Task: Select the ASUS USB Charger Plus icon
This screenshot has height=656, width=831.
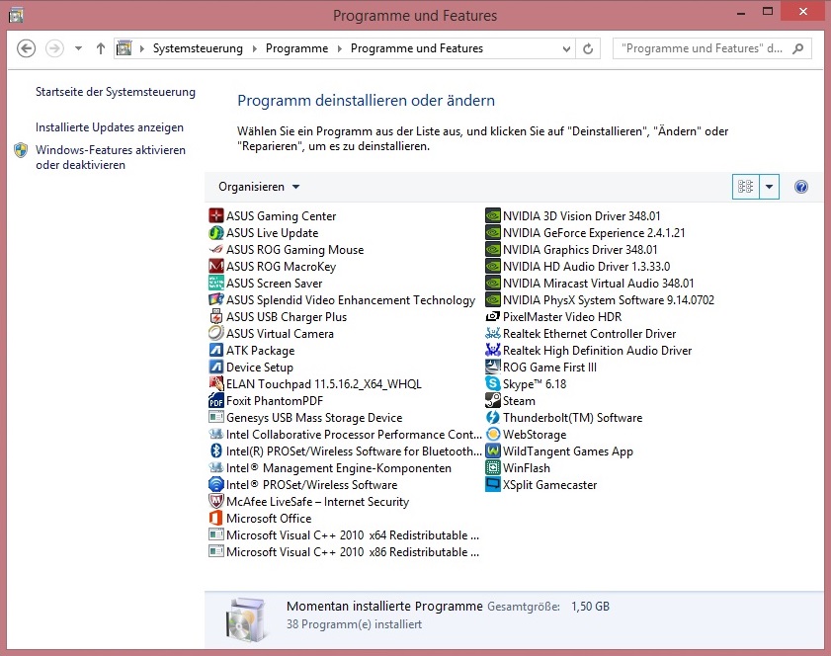Action: [x=215, y=317]
